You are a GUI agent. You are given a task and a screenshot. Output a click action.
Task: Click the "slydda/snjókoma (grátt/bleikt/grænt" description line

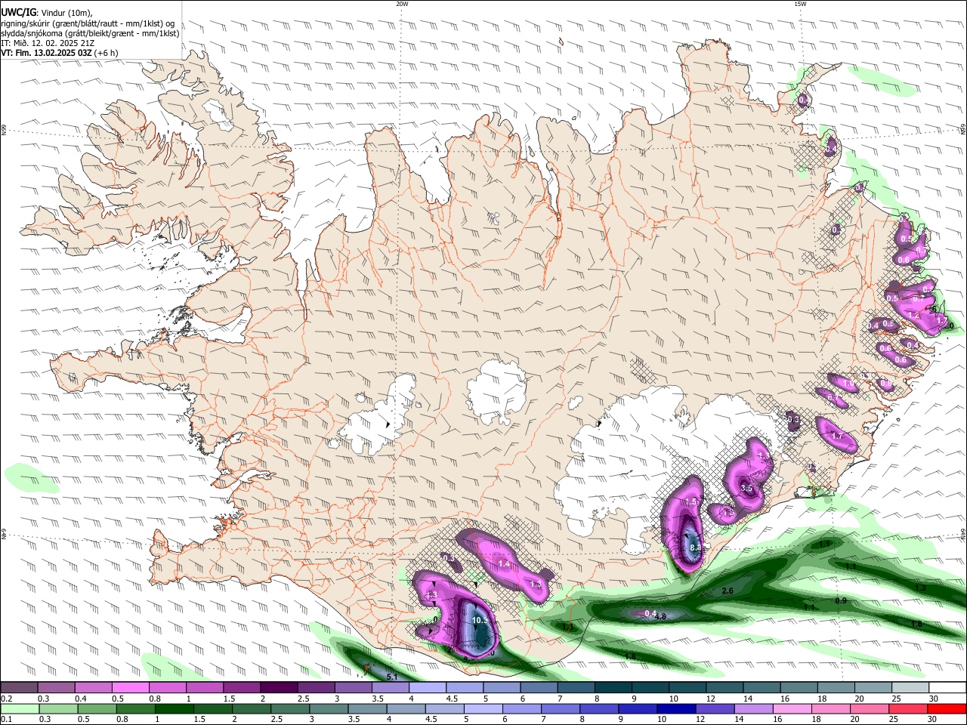tap(90, 33)
